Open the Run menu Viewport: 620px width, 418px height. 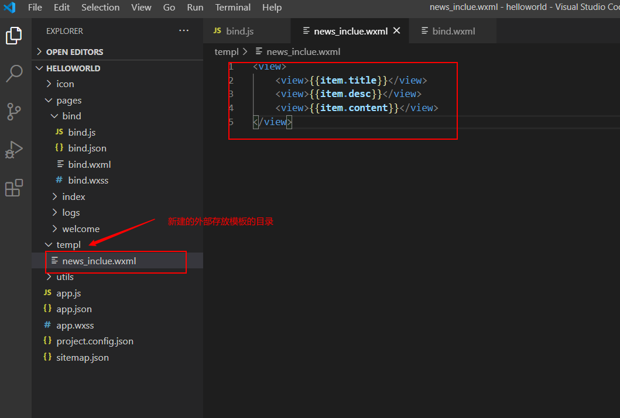coord(195,8)
